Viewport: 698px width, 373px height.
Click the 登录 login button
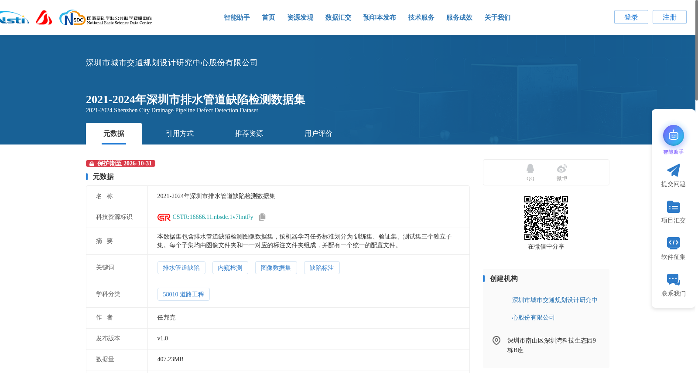pyautogui.click(x=631, y=17)
